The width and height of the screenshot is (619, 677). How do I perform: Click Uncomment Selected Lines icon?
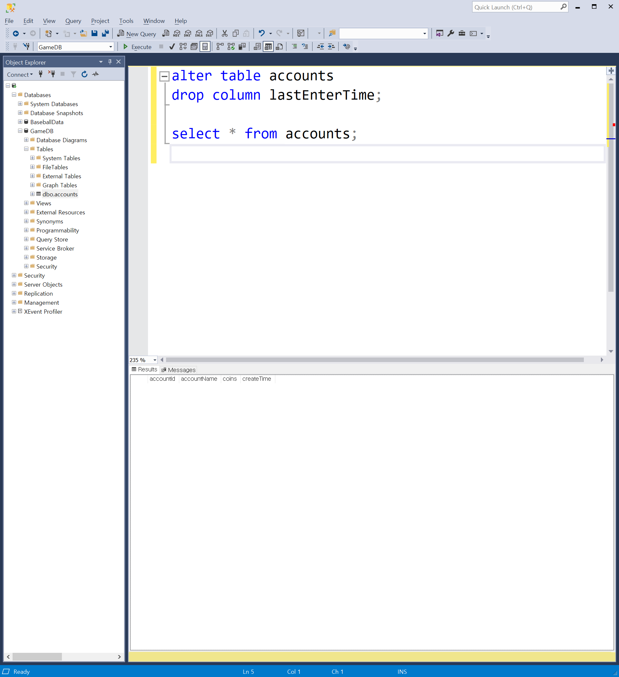click(305, 47)
